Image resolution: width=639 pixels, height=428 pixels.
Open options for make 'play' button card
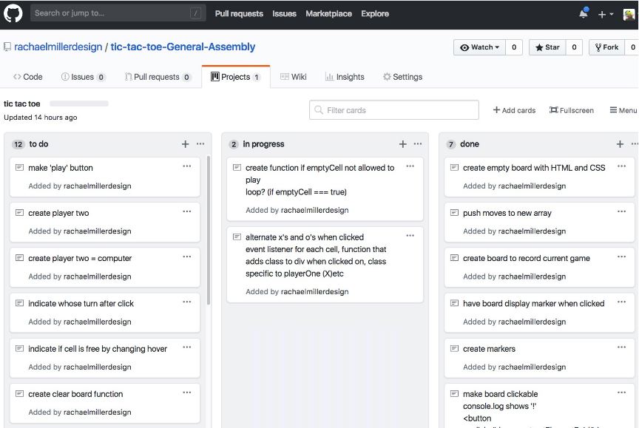pos(187,166)
